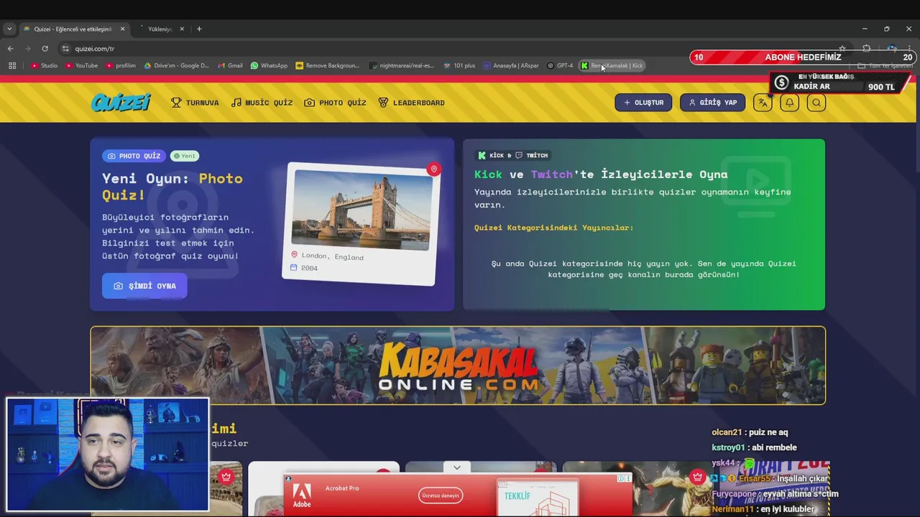Open the Photo Quiz navigation item

(335, 103)
